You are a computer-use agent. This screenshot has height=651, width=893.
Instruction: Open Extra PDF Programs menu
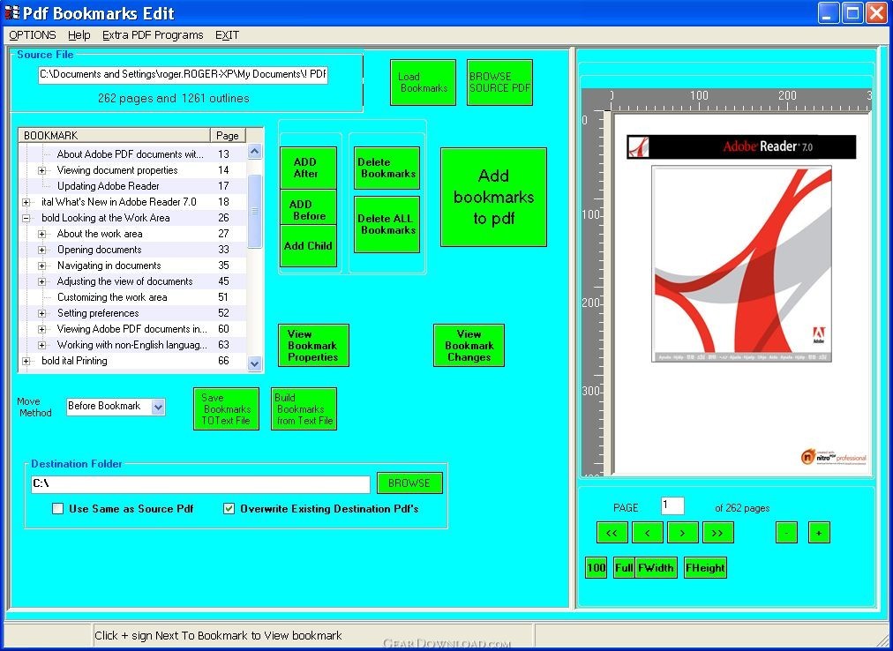tap(153, 35)
